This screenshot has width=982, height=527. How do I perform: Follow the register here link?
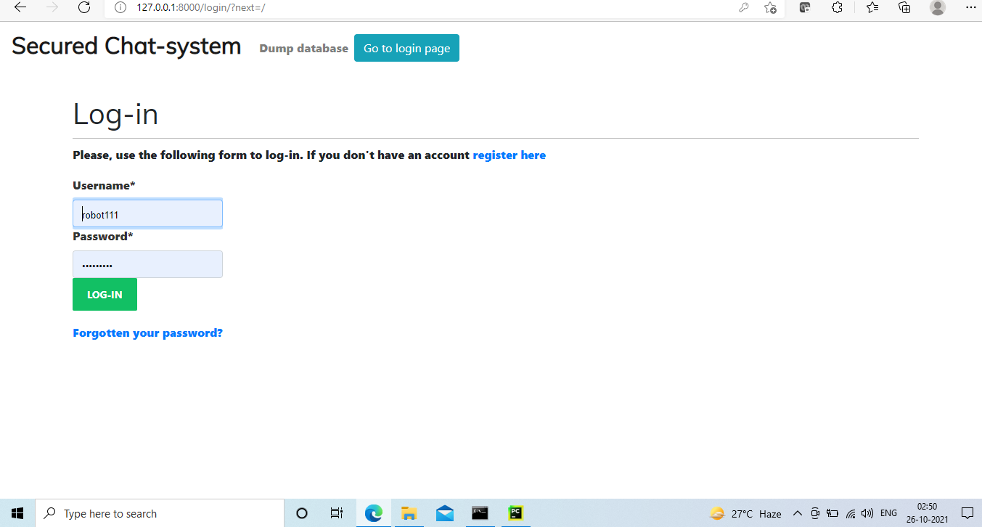coord(509,155)
